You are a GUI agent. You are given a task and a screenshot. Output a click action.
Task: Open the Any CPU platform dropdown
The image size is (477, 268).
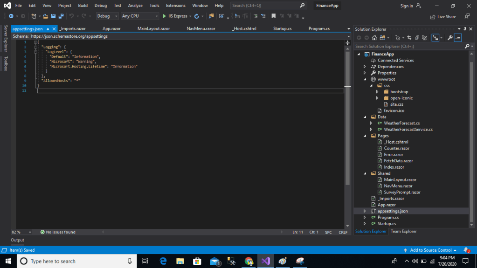pyautogui.click(x=139, y=16)
